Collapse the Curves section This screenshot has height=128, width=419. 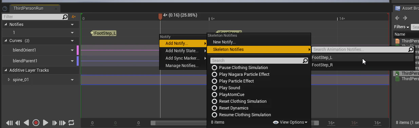pos(6,41)
